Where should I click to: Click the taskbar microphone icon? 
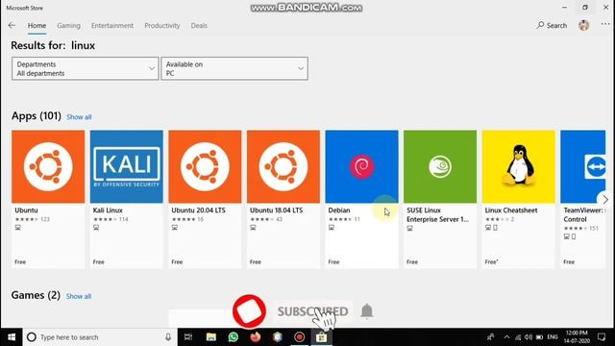click(168, 337)
